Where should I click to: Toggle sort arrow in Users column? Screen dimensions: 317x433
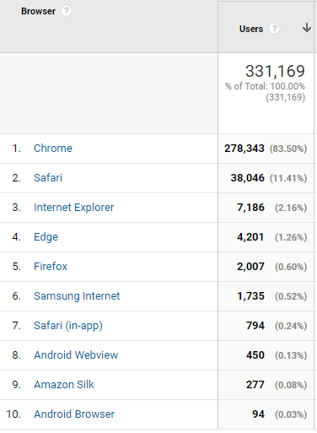(x=307, y=28)
